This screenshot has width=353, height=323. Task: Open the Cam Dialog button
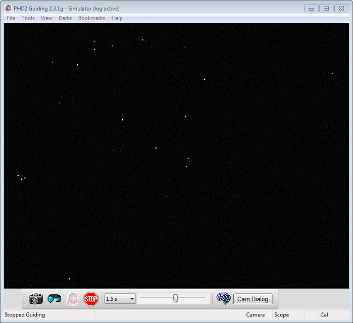point(253,299)
